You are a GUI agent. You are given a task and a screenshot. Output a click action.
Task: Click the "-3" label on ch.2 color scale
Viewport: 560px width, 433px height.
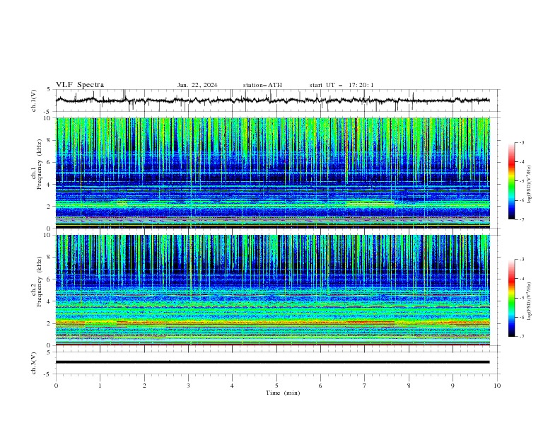coord(522,260)
